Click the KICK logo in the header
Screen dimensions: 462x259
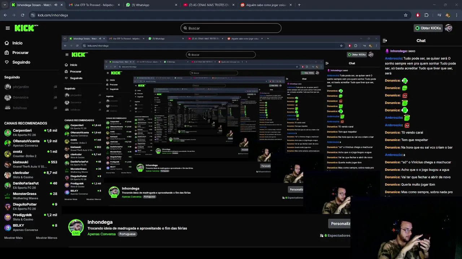click(x=26, y=28)
